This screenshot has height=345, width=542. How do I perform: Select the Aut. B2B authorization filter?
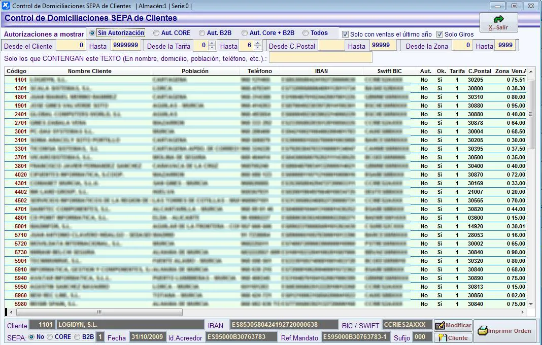tap(202, 33)
